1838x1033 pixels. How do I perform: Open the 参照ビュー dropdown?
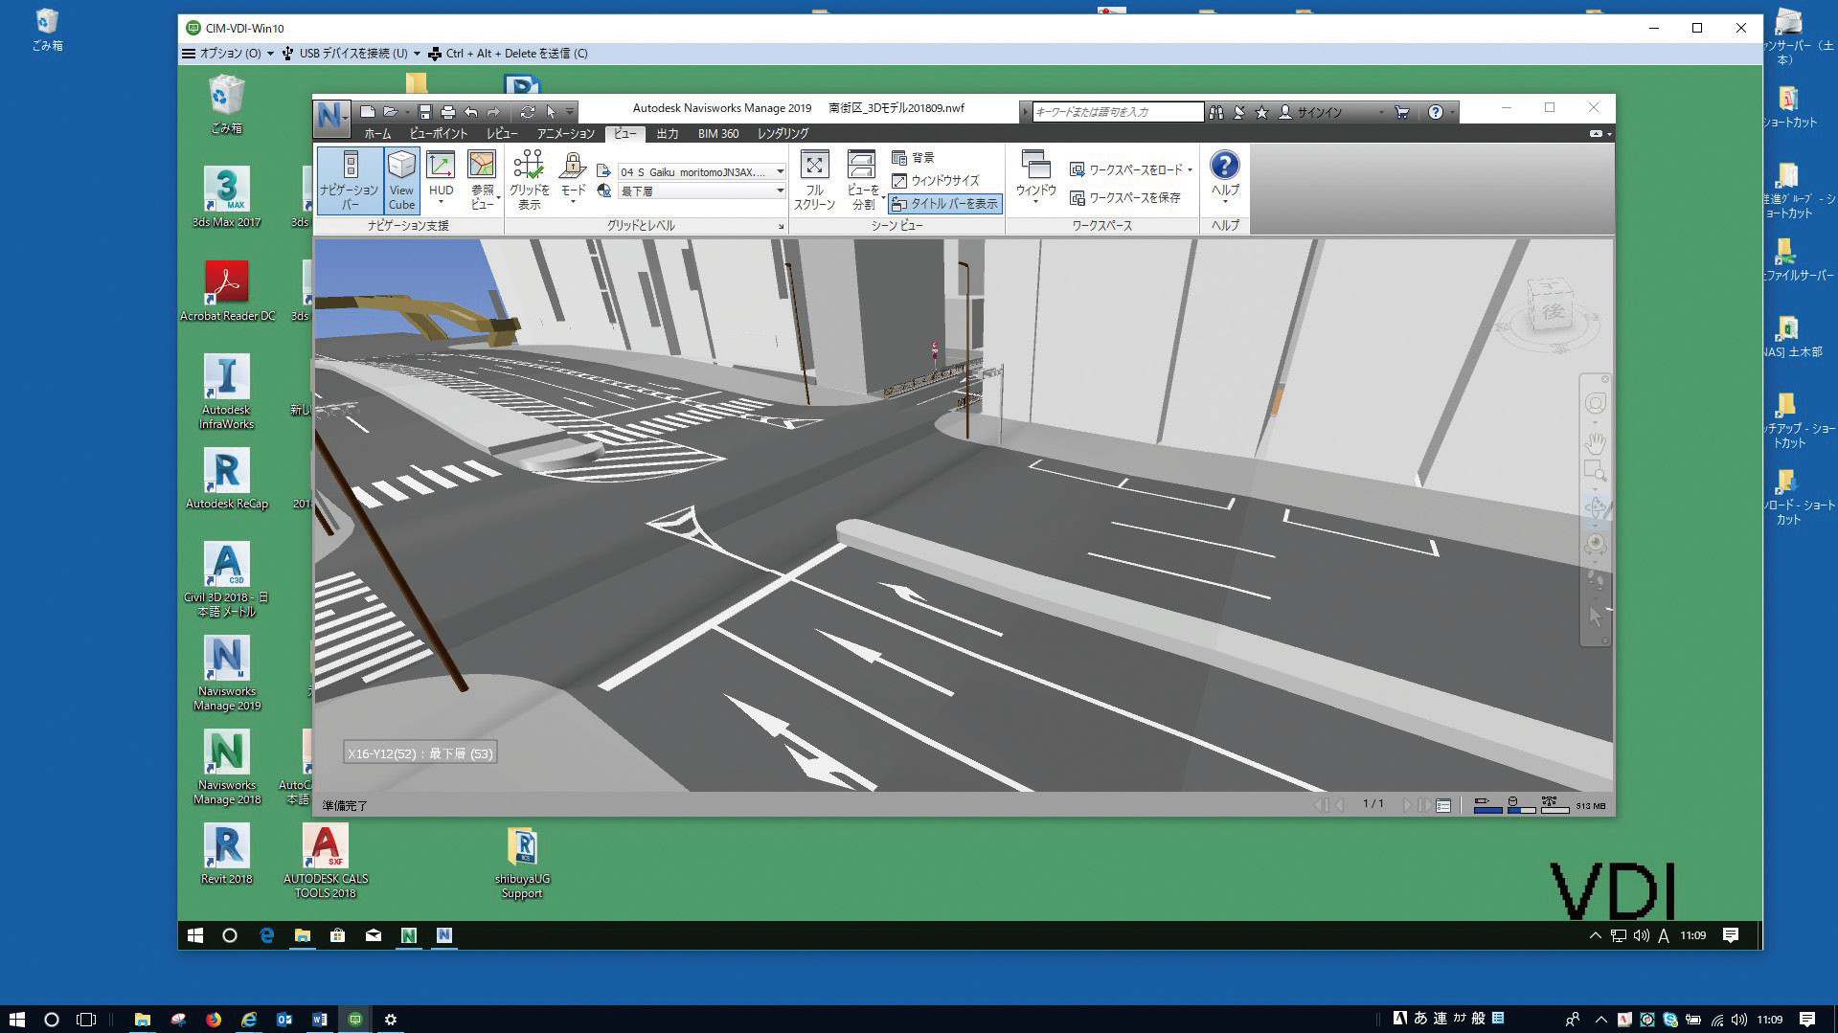point(482,180)
